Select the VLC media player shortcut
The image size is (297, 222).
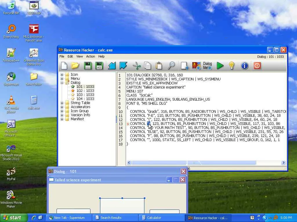(x=11, y=104)
